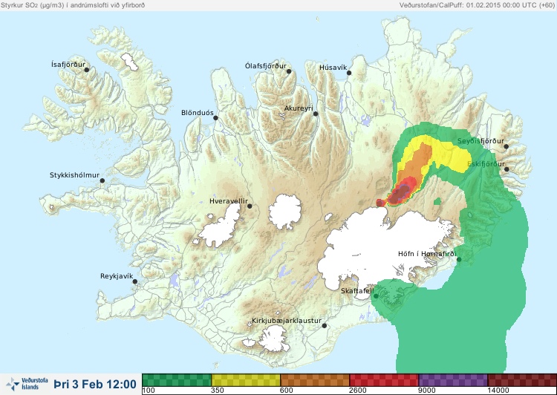
Task: Click the Seyðisfjörður label
Action: (x=481, y=141)
